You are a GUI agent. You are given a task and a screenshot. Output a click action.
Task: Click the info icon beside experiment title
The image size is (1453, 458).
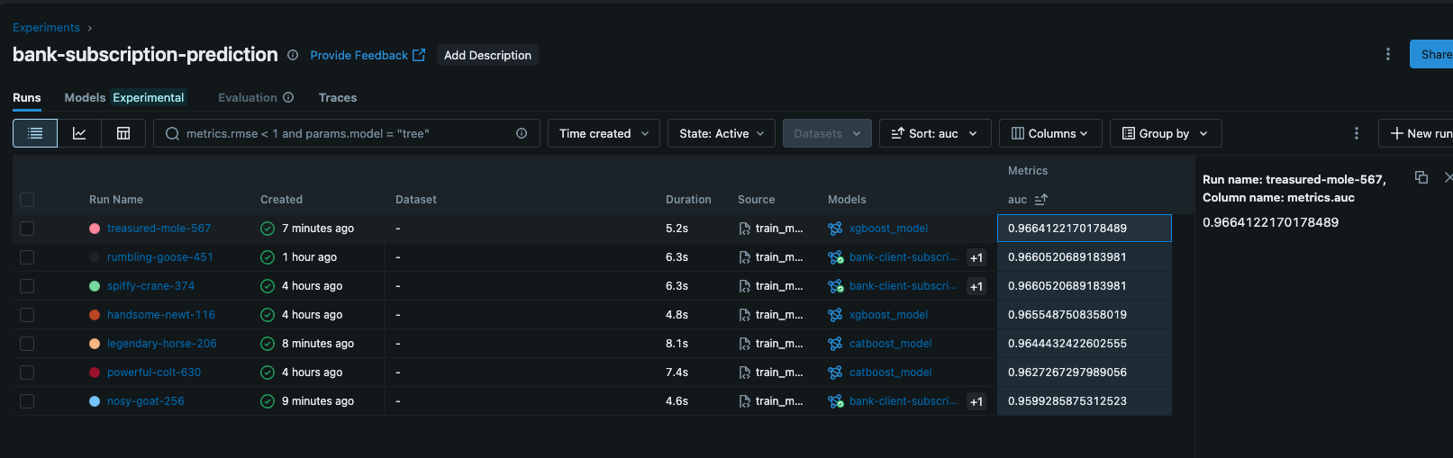pos(293,55)
